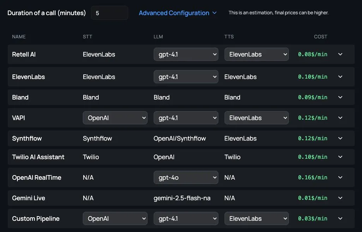Expand the Twilio AI Assistant row chevron
The width and height of the screenshot is (362, 232).
click(x=340, y=157)
